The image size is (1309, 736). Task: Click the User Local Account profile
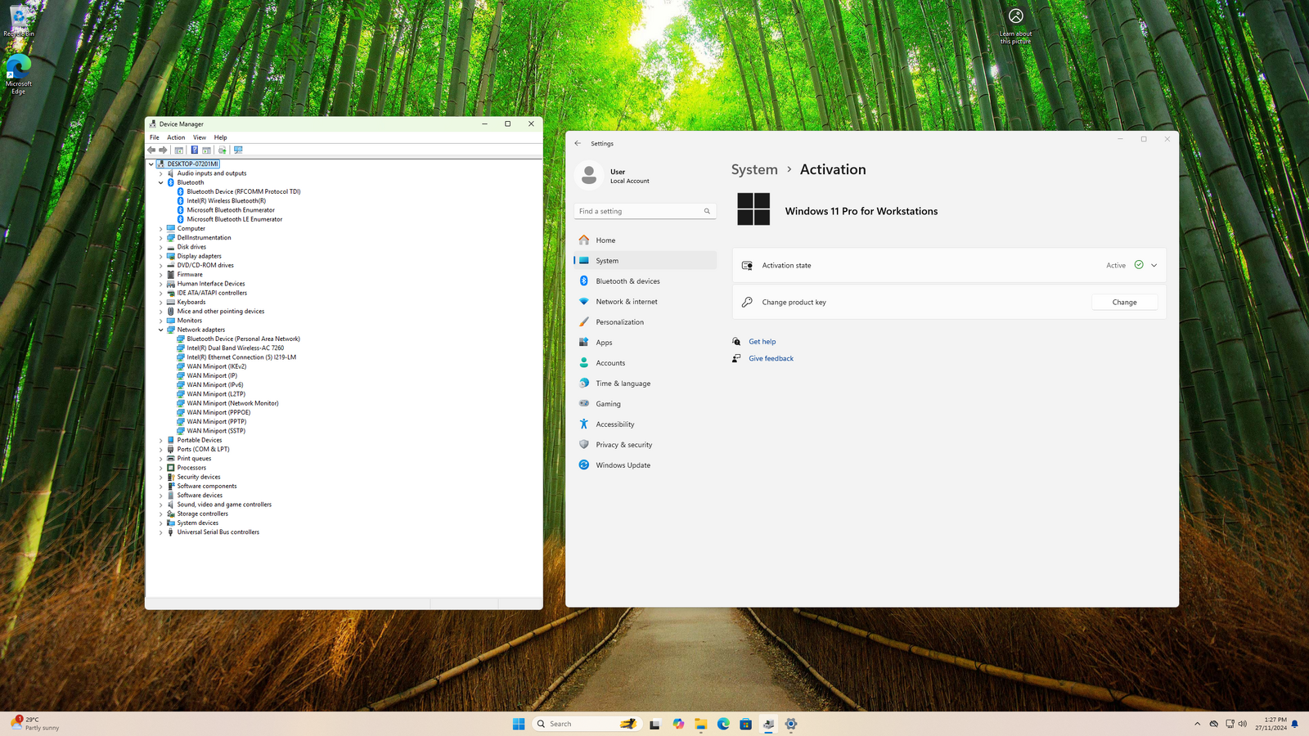[614, 175]
